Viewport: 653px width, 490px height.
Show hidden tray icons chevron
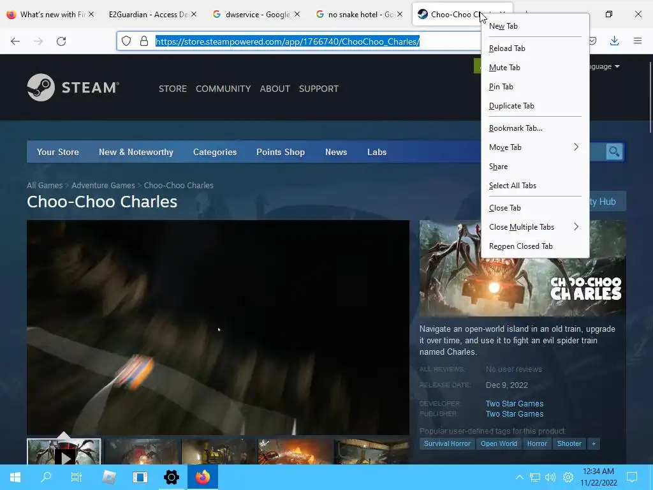519,477
